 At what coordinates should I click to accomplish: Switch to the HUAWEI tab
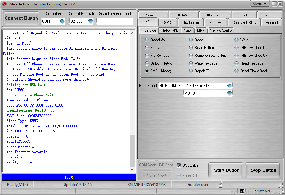(184, 15)
